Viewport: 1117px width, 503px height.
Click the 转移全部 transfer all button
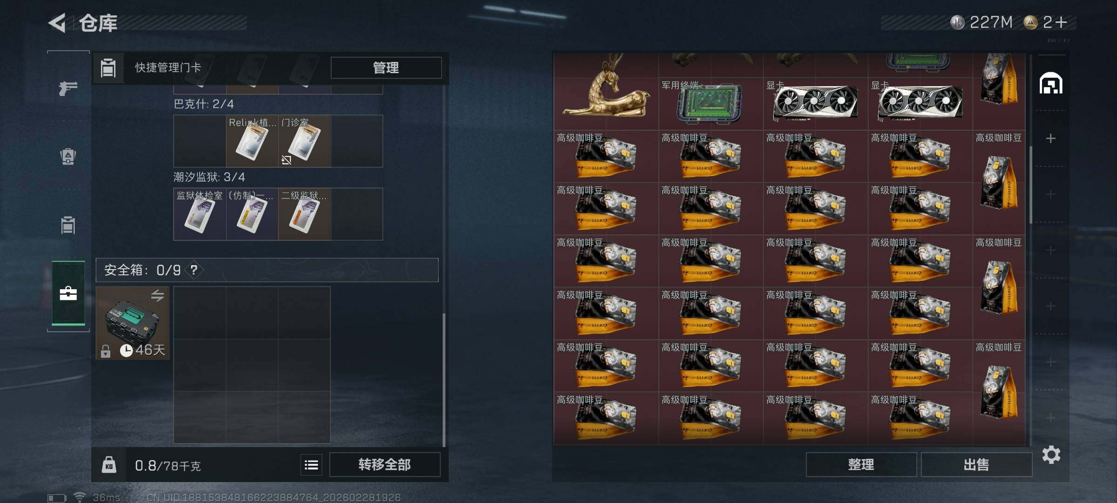click(384, 464)
